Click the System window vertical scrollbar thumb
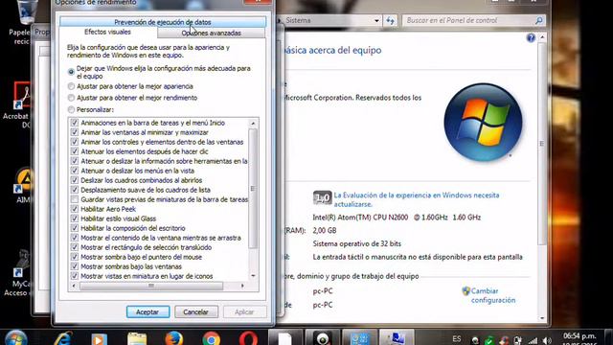This screenshot has height=345, width=613. coord(542,144)
